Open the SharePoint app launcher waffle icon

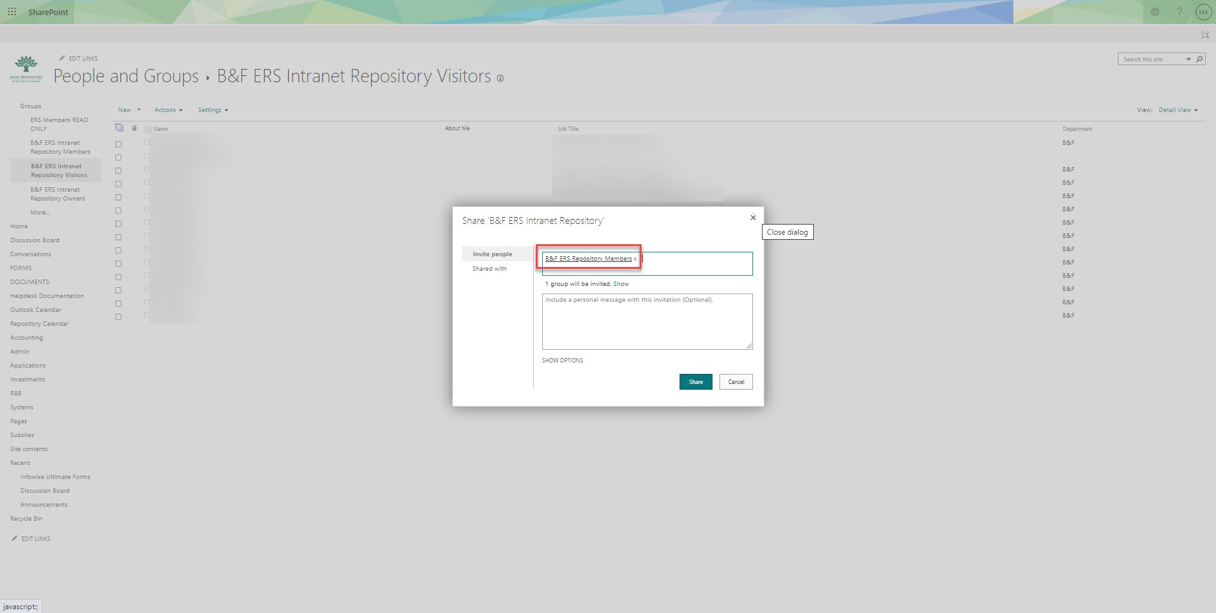click(11, 11)
